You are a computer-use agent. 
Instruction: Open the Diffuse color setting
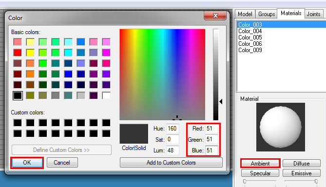coord(302,163)
